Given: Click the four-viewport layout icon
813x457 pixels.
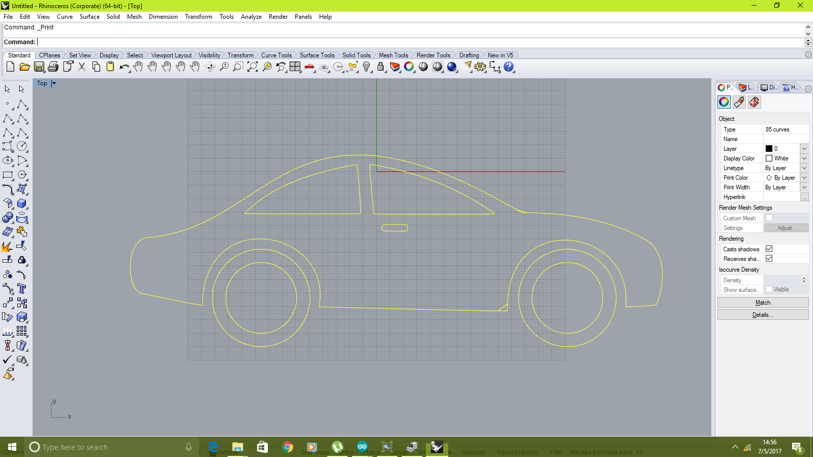Looking at the screenshot, I should pyautogui.click(x=295, y=67).
